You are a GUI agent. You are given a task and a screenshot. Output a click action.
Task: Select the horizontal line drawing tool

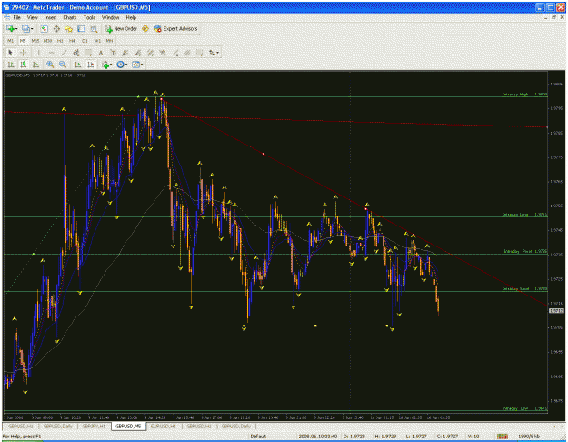51,53
